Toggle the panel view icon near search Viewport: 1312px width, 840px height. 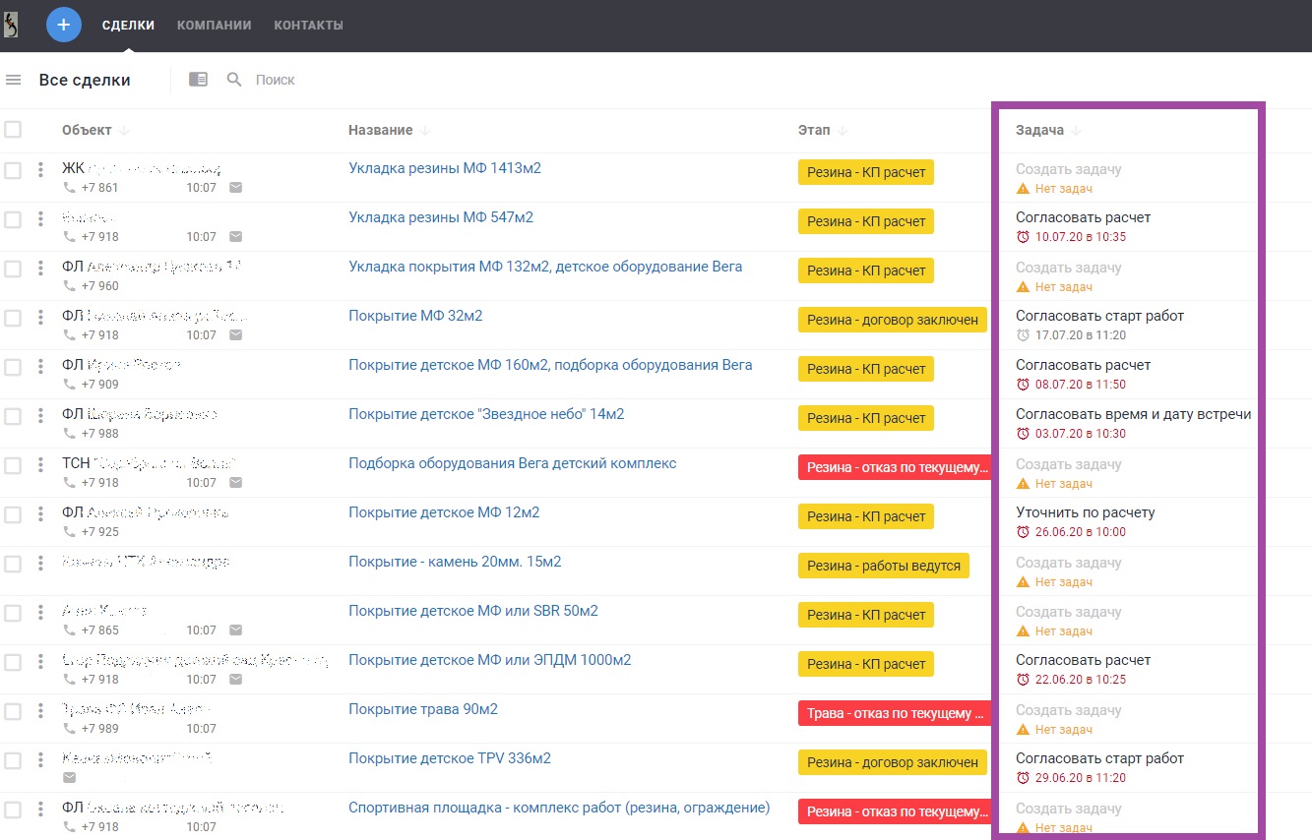pos(198,80)
